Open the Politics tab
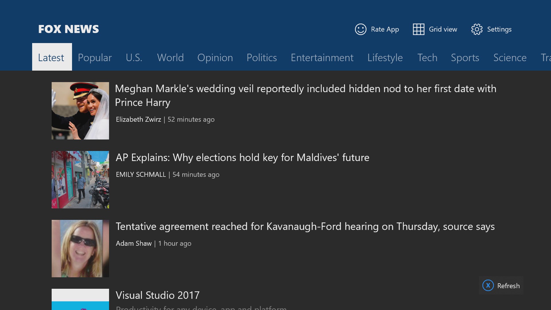The image size is (551, 310). (x=262, y=58)
